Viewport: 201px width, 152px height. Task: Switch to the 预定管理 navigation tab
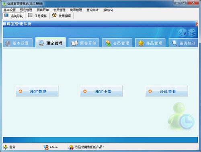51,43
